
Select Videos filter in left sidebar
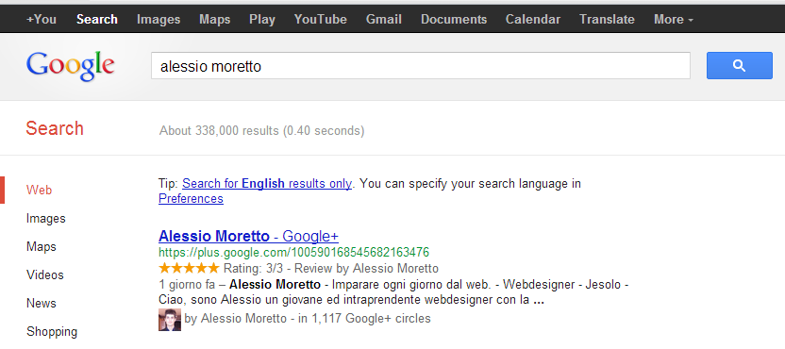pos(45,274)
